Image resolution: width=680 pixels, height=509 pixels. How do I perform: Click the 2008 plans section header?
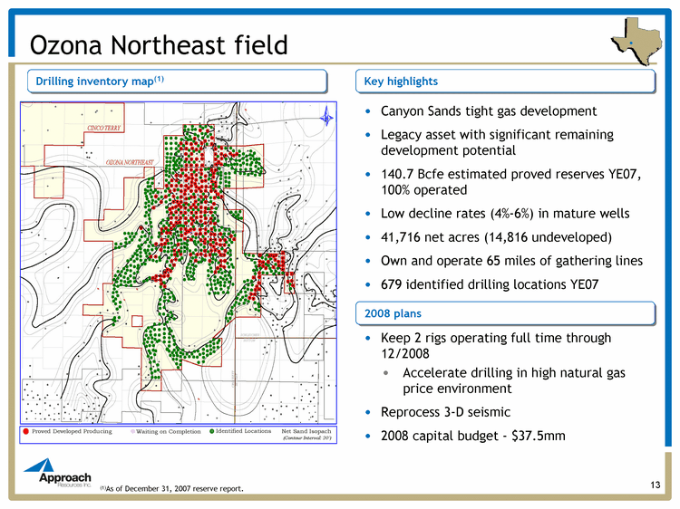click(x=393, y=313)
